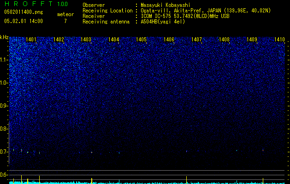Click the 1405 time axis label

tap(141, 40)
